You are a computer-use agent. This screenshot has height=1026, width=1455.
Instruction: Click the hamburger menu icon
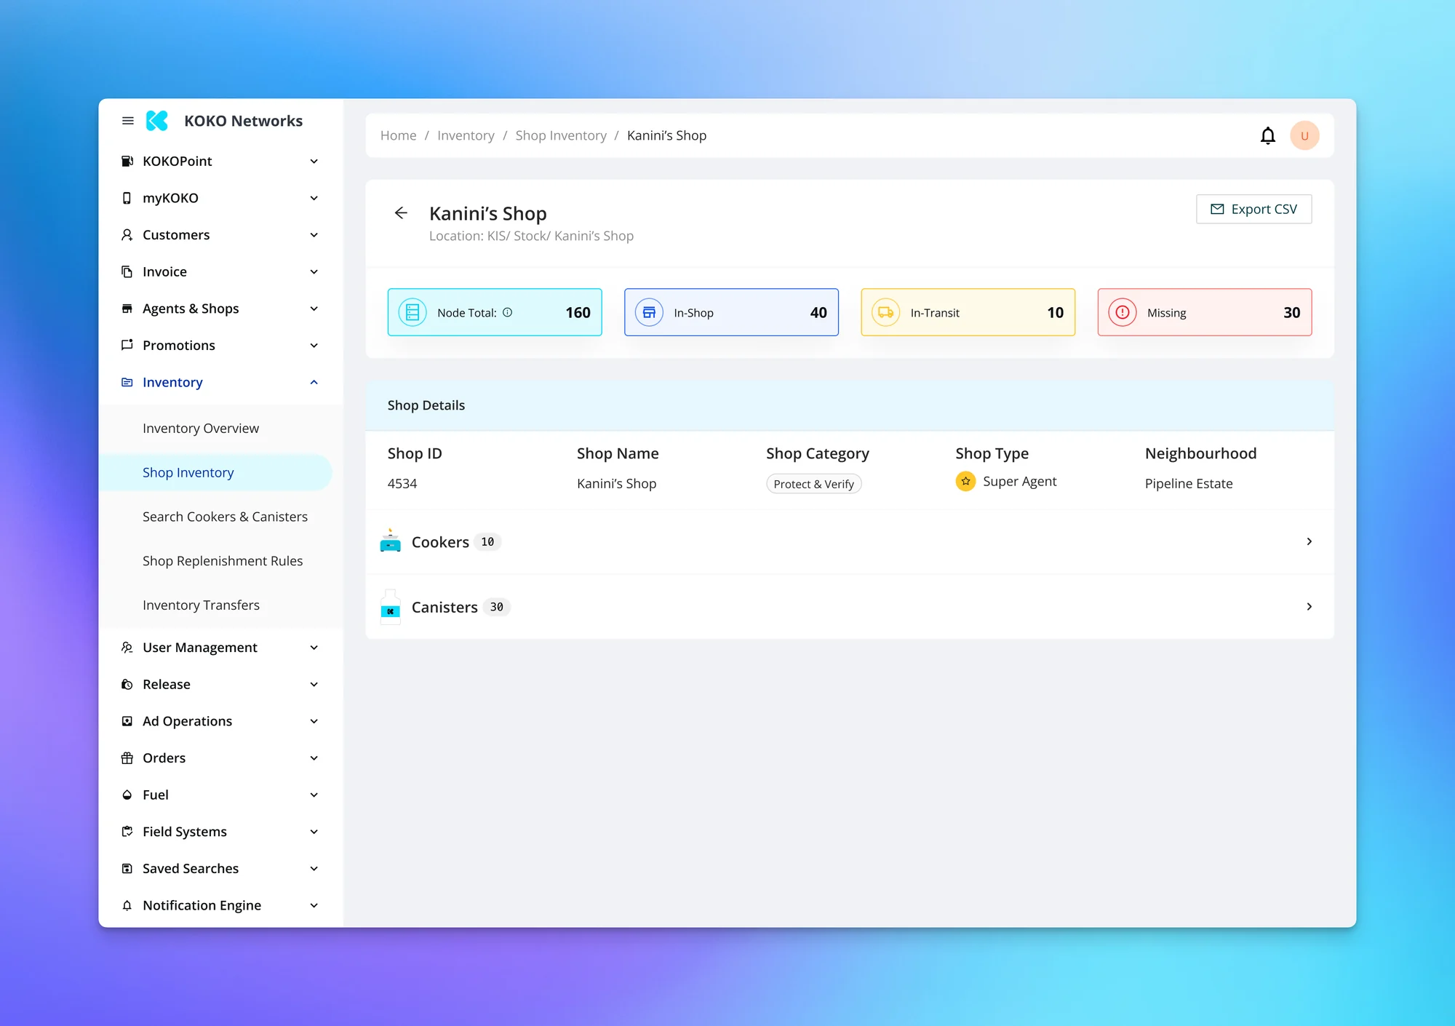(128, 121)
